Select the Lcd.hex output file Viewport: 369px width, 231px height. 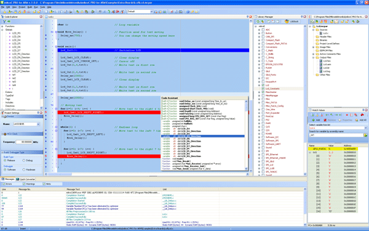325,61
